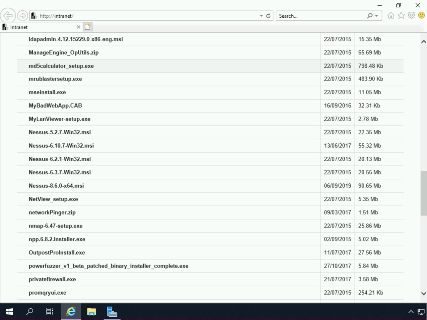Click the search magnifier icon in search box
The image size is (427, 320).
coord(370,16)
